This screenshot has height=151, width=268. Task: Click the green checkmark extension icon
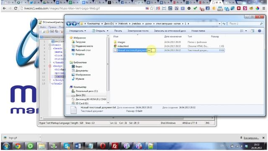pyautogui.click(x=195, y=8)
